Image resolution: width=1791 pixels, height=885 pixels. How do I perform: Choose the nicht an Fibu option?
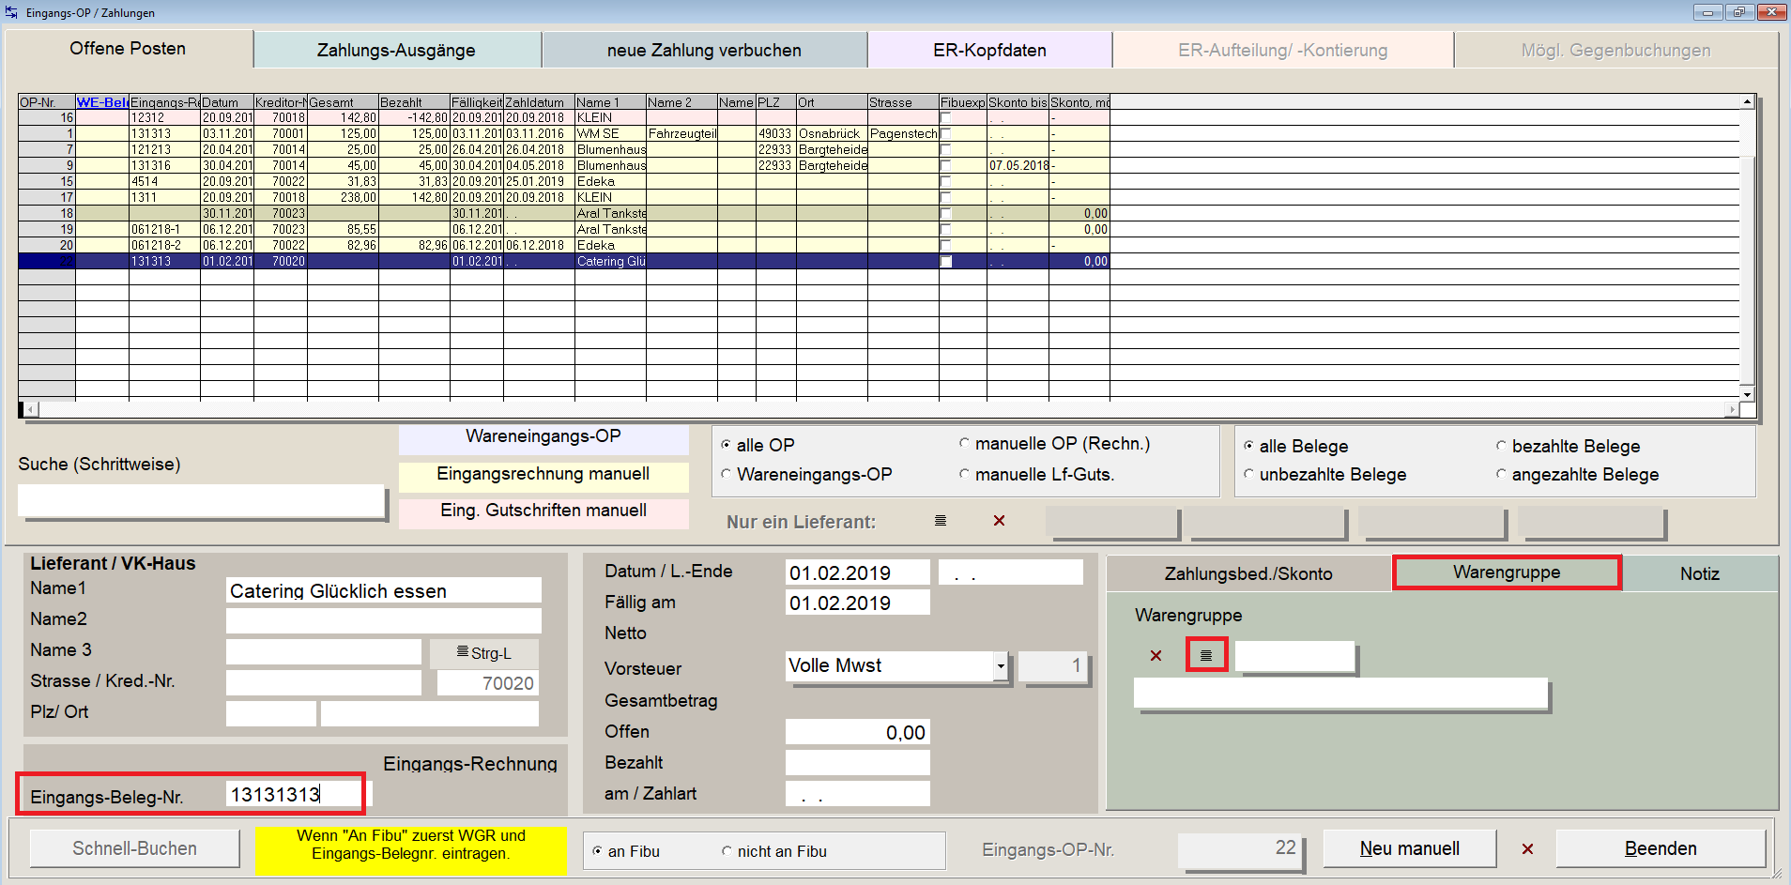click(727, 851)
